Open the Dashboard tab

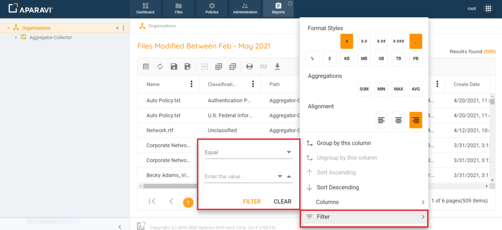click(x=145, y=9)
